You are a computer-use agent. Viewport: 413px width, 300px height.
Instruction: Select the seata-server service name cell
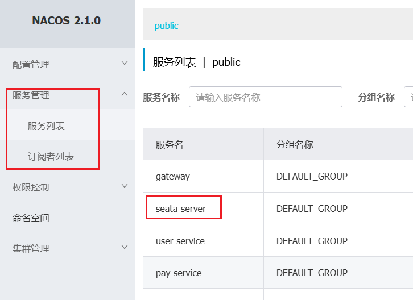203,209
